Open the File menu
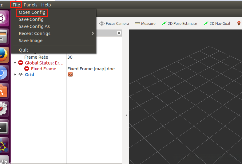The height and width of the screenshot is (164, 242). [16, 5]
